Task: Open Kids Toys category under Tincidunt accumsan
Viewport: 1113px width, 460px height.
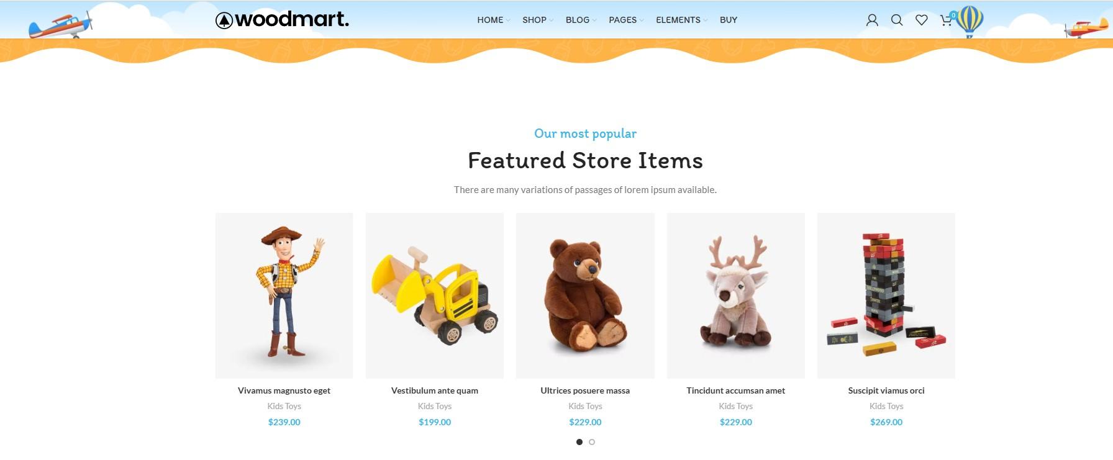Action: (736, 406)
